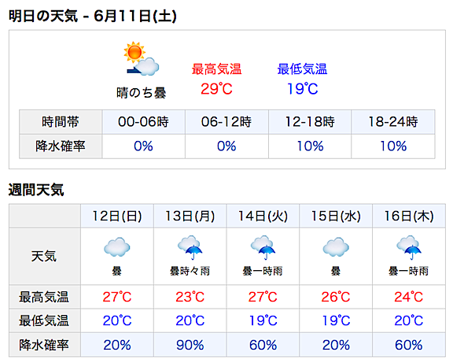Click the cloud icon under 12日(日)
The height and width of the screenshot is (363, 453).
117,247
